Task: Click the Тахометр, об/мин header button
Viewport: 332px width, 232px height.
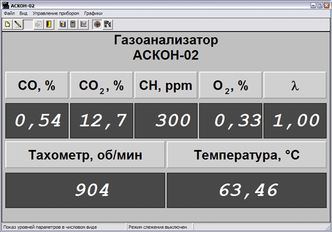Action: (x=85, y=155)
